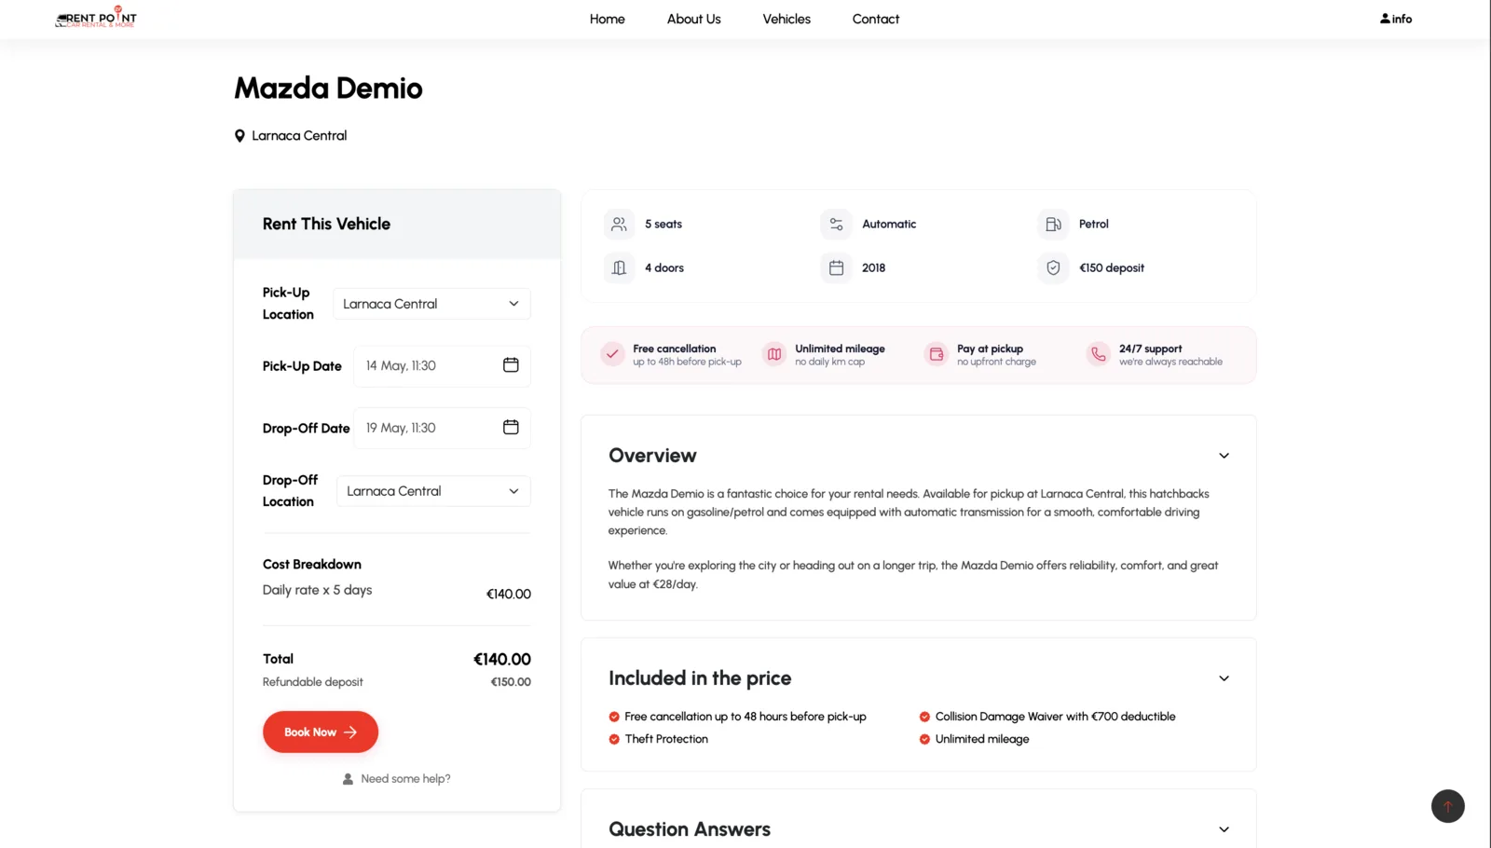The image size is (1491, 848).
Task: Click the Free cancellation checkmark icon
Action: click(x=612, y=354)
